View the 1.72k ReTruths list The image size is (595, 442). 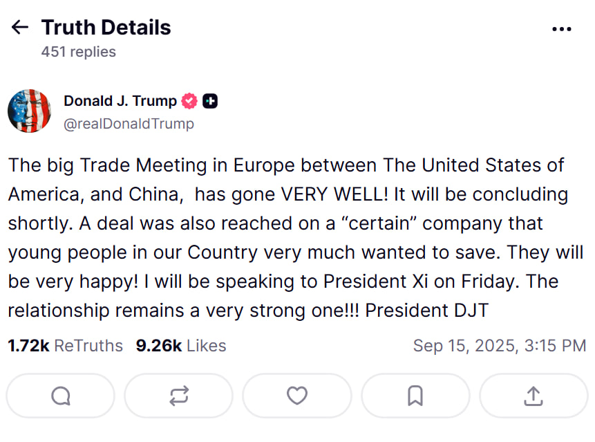click(x=65, y=345)
